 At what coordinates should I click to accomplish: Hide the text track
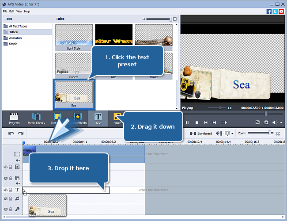point(6,190)
